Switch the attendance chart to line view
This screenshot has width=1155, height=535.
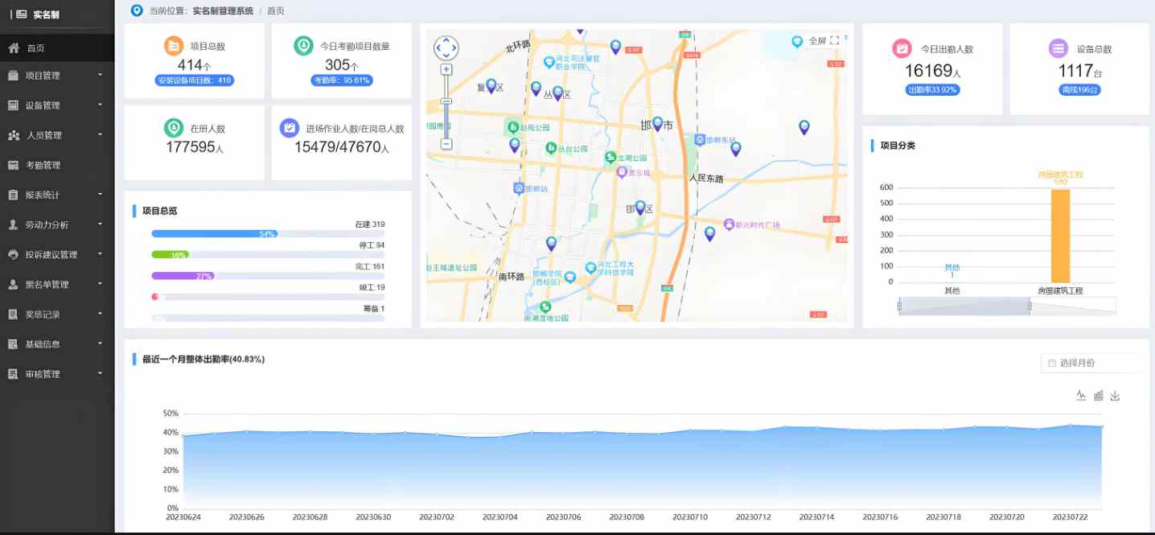tap(1081, 395)
